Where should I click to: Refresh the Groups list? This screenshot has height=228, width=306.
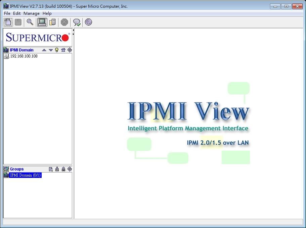click(70, 169)
